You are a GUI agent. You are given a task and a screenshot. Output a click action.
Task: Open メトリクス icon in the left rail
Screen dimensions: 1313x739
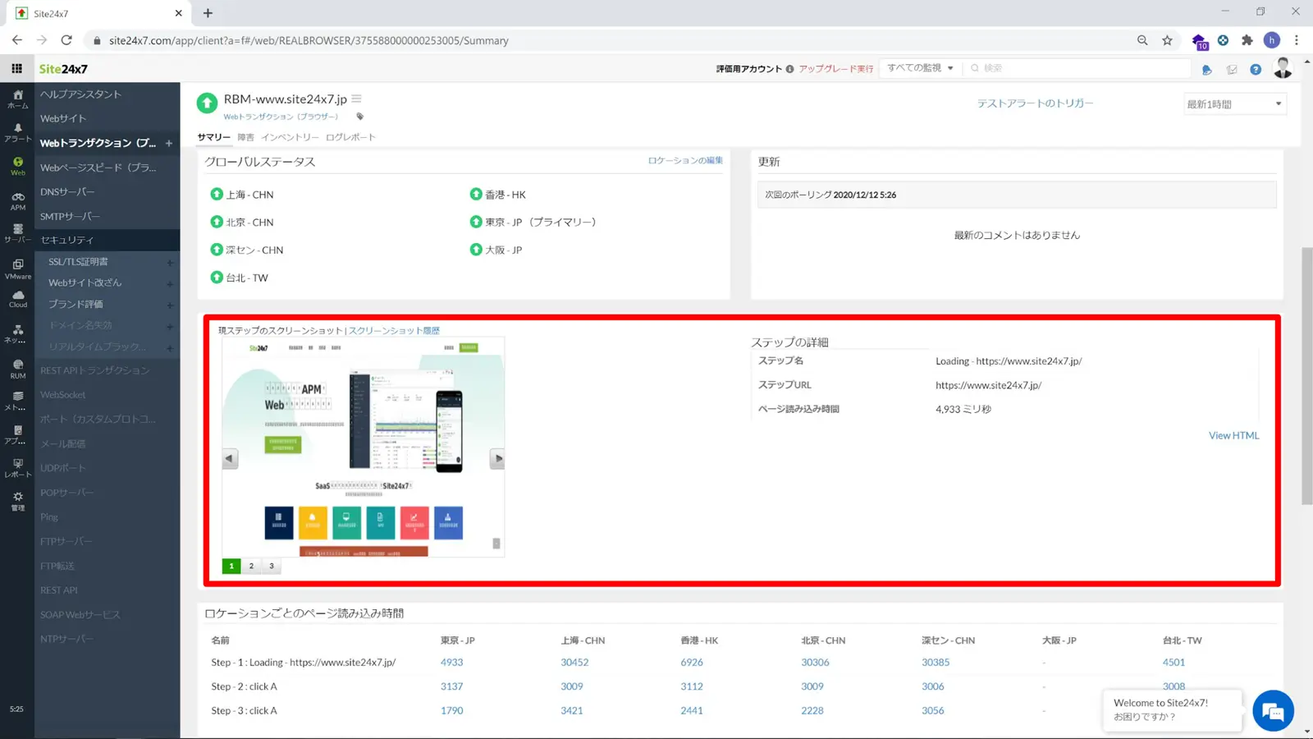pyautogui.click(x=17, y=401)
